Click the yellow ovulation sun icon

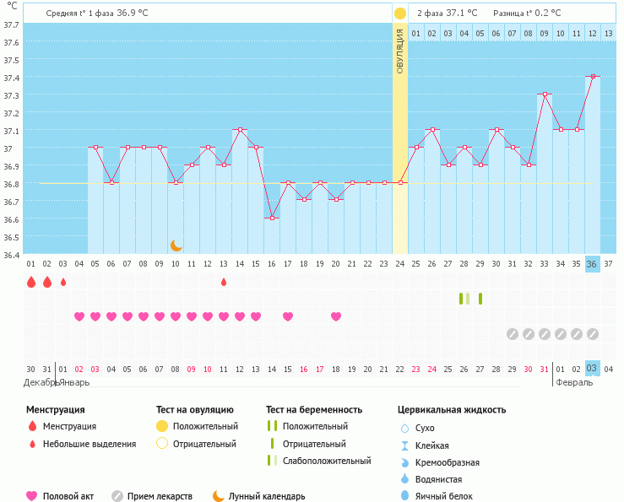click(x=400, y=13)
